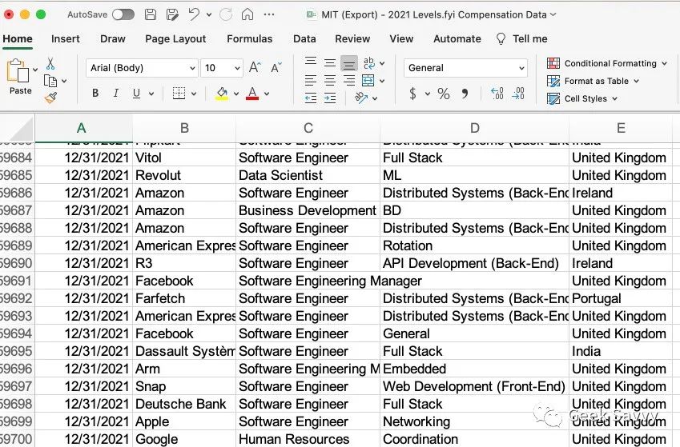Screen dimensions: 680x447
Task: Open Format as Table menu
Action: 593,81
